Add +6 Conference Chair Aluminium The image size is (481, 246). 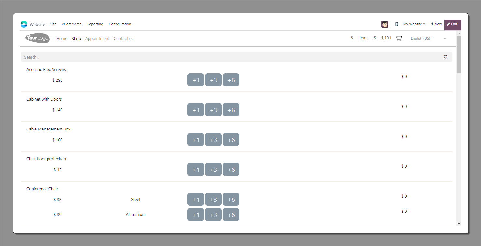point(231,214)
